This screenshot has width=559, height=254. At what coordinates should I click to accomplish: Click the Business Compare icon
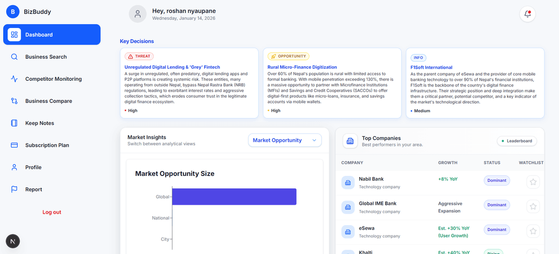[x=14, y=101]
